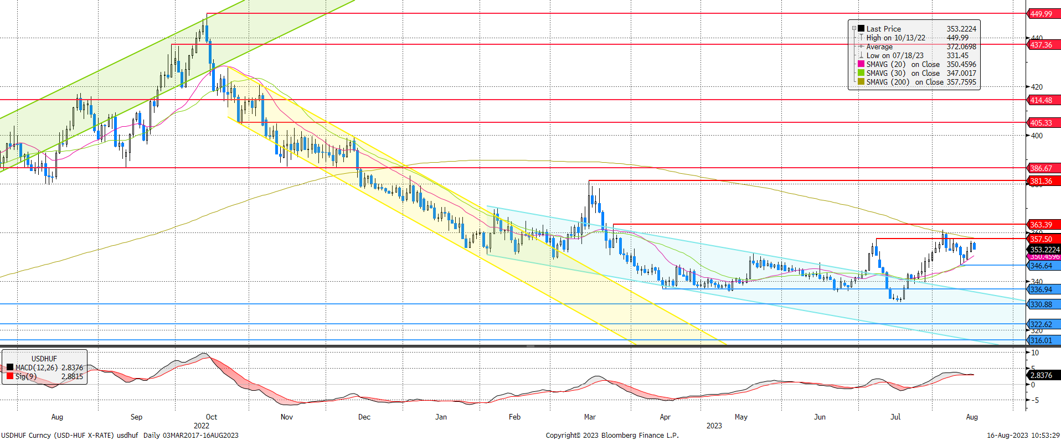Viewport: 1061px width, 440px height.
Task: Click the 449.99 red price tag on axis
Action: click(1043, 14)
